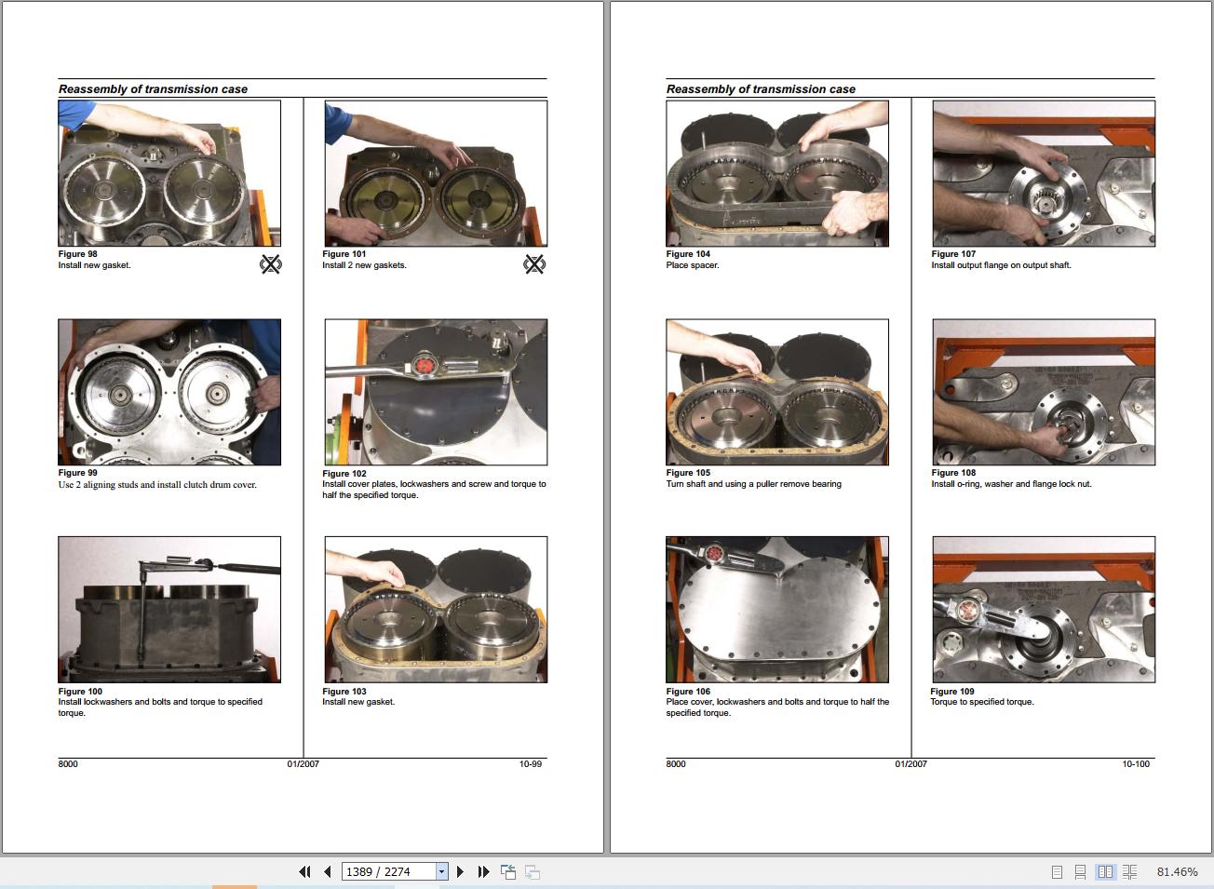Click the Figure 104 spacer photo

pos(777,173)
